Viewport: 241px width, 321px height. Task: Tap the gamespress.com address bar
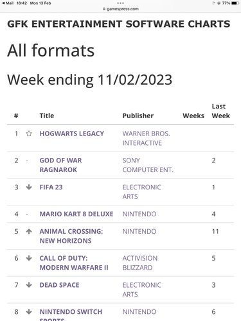(x=121, y=9)
